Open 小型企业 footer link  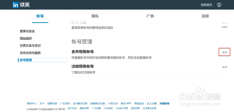pyautogui.click(x=113, y=104)
